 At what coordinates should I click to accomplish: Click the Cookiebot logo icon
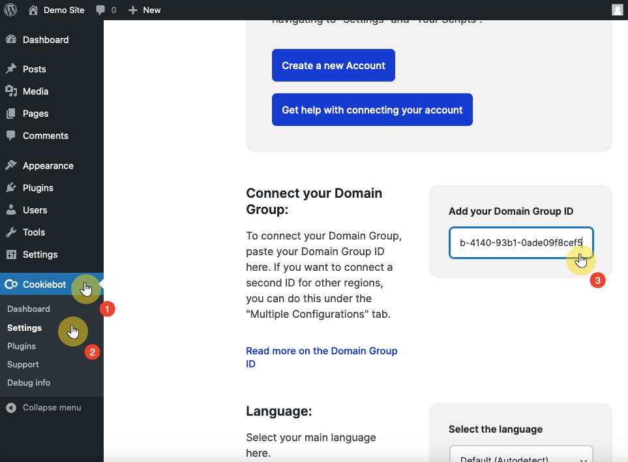pyautogui.click(x=11, y=284)
